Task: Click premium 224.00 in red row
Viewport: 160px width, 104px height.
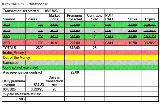Action: click(75, 43)
